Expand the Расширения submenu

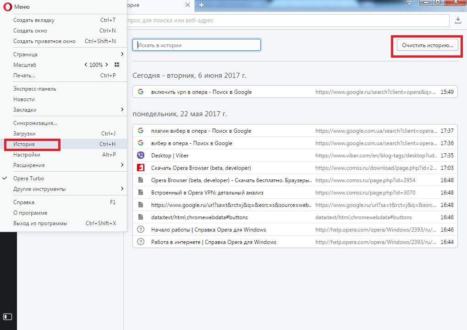122,165
